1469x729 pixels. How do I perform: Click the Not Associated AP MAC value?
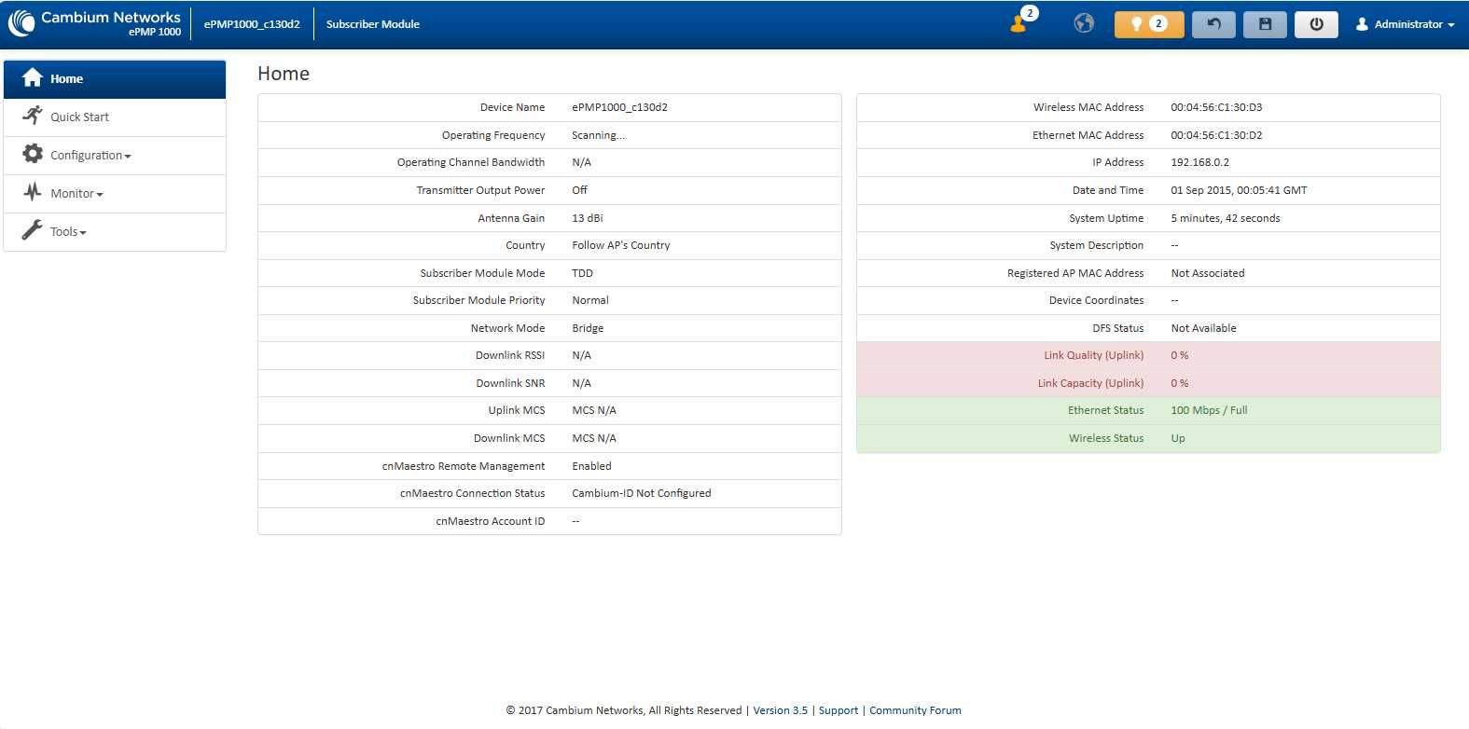click(x=1208, y=273)
